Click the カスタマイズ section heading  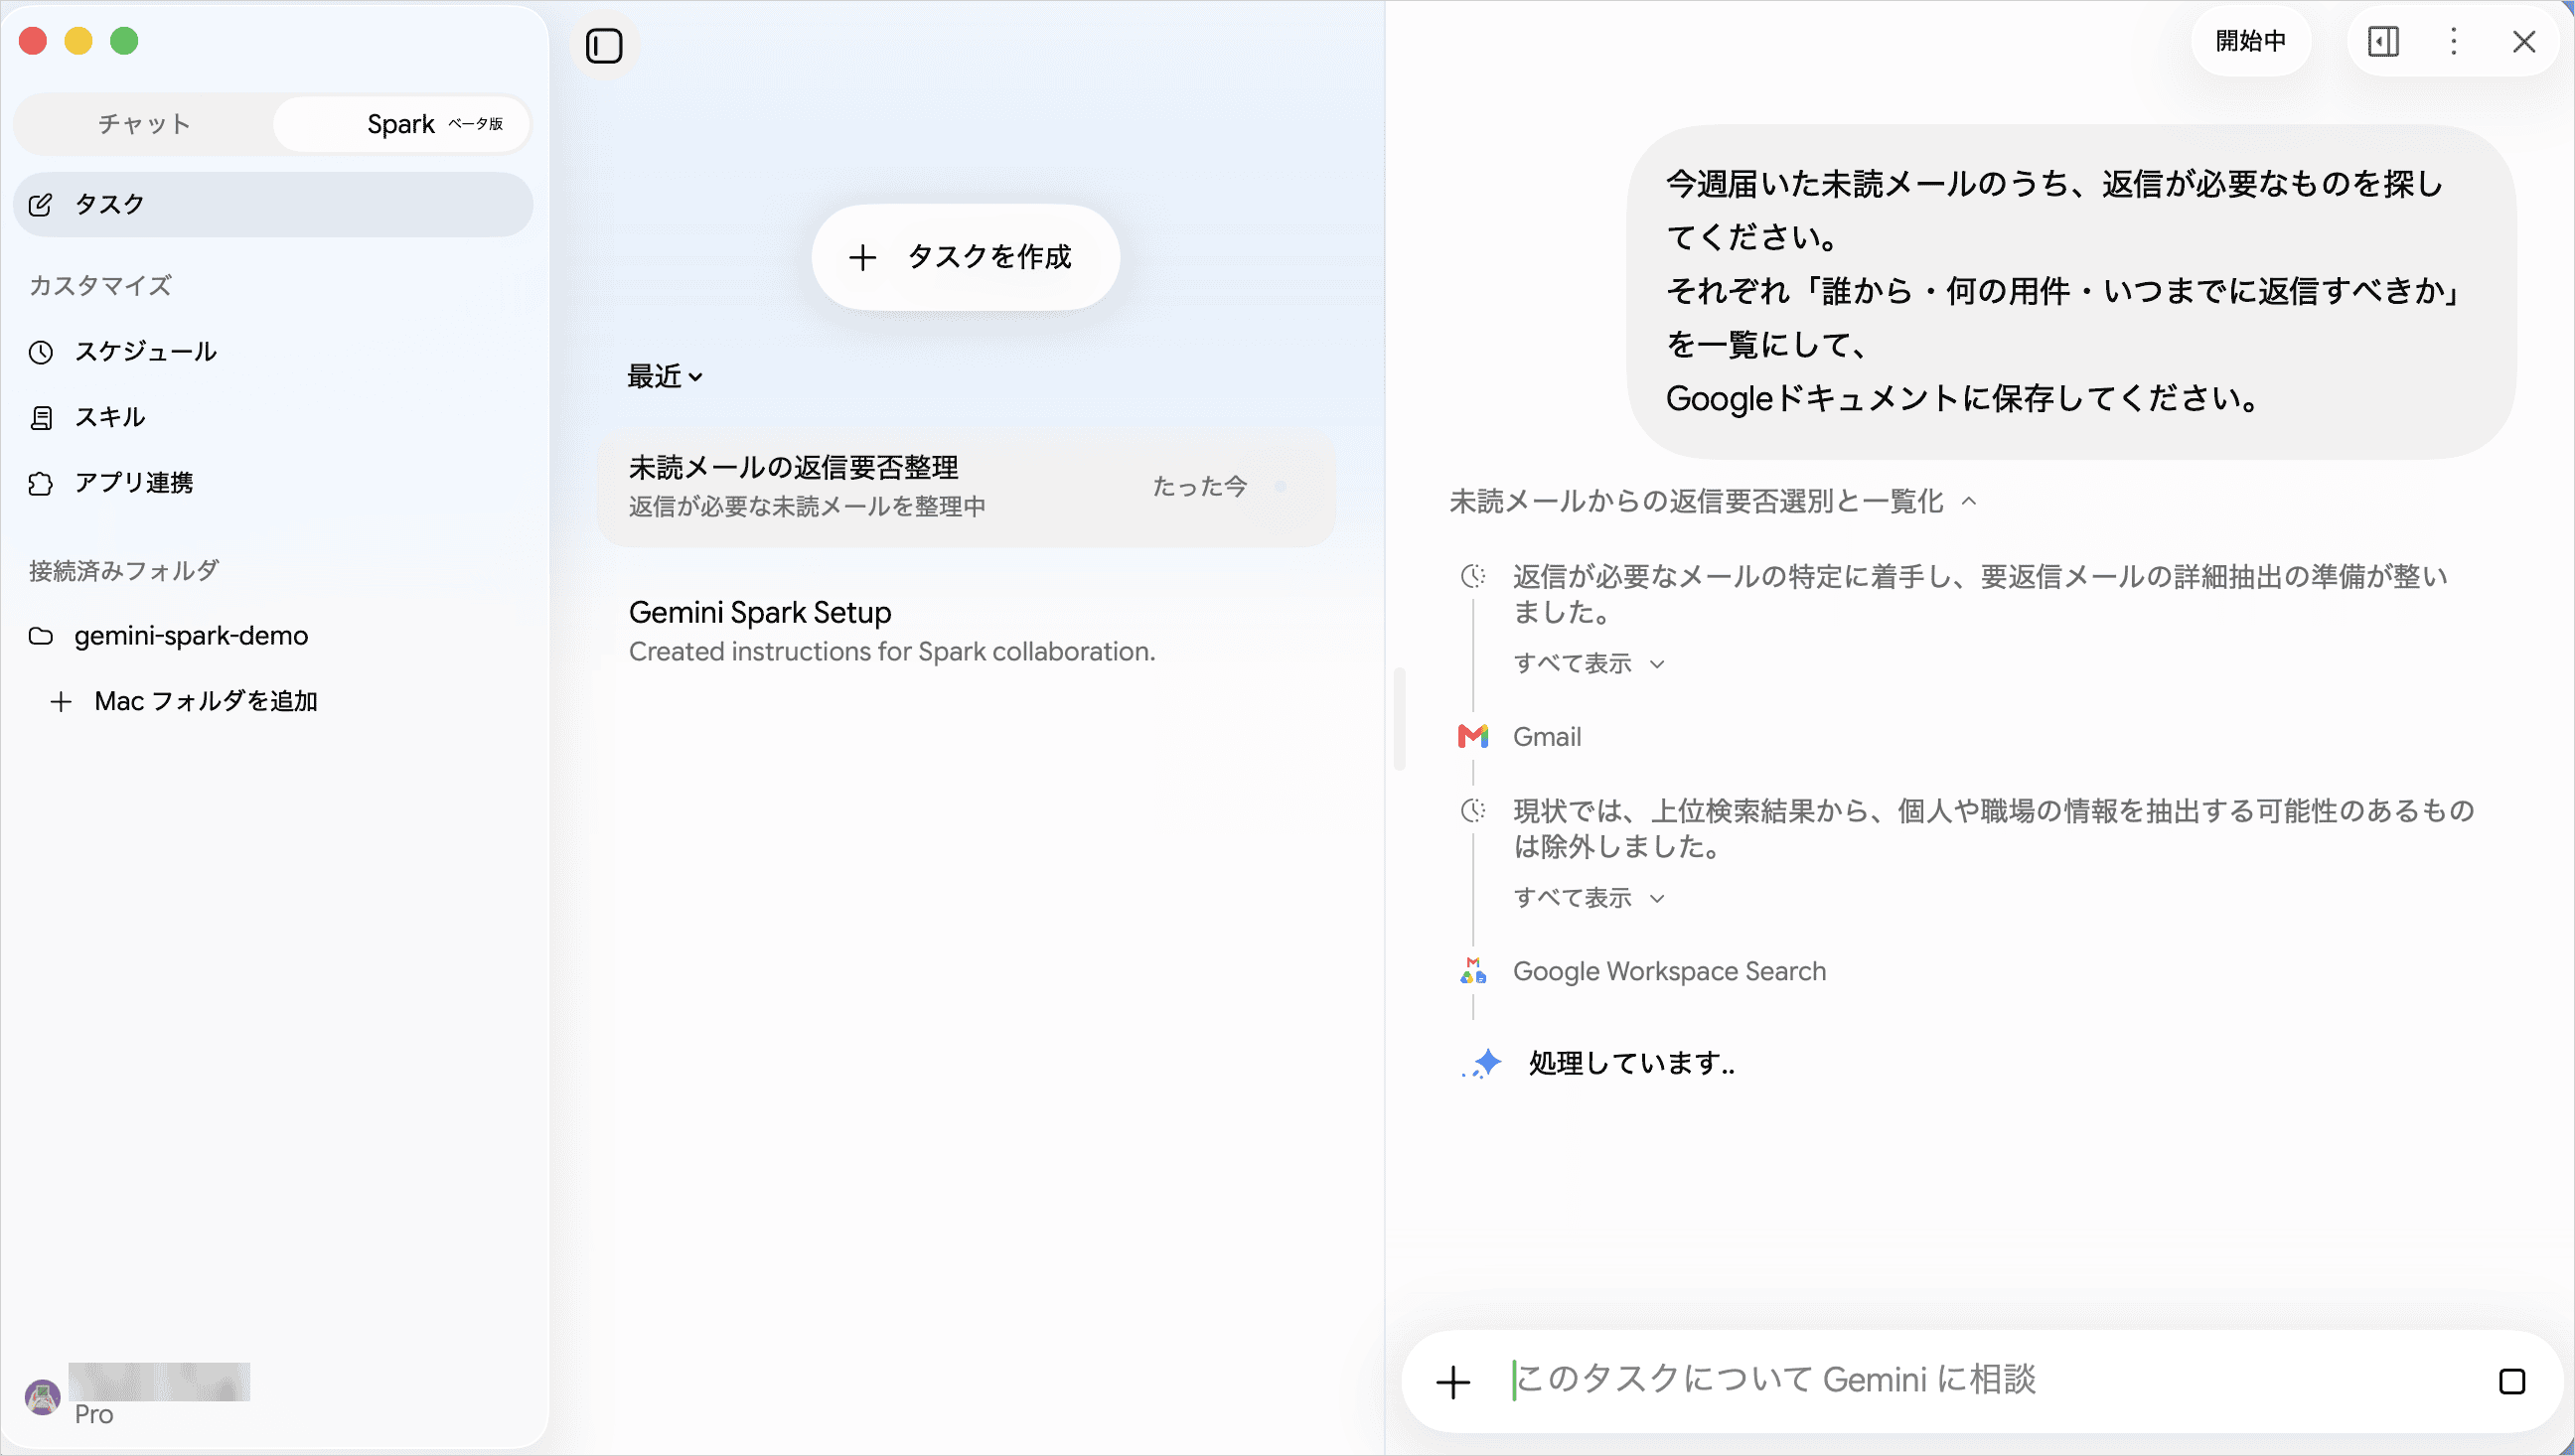pyautogui.click(x=100, y=286)
